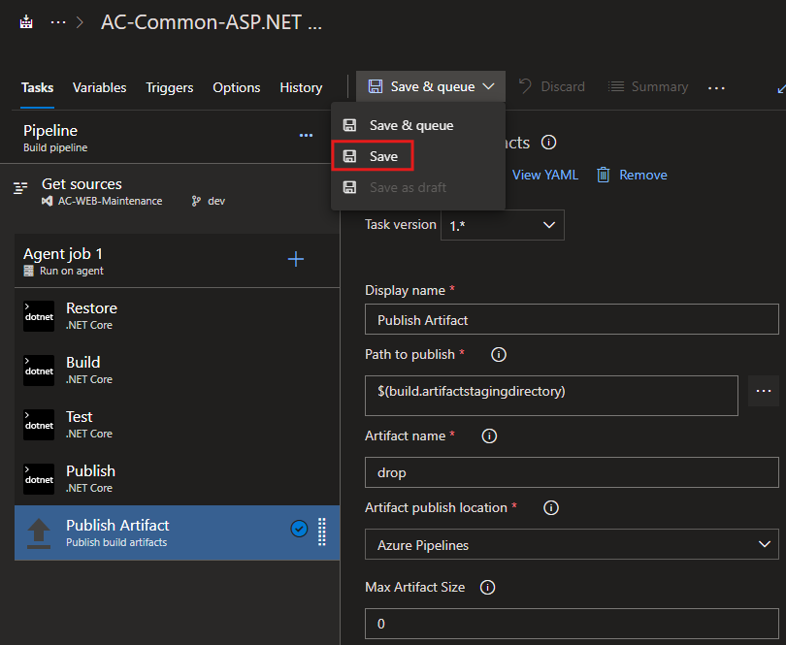Click the Azure Pipelines build icon in breadcrumb
Screen dimensions: 786x645
(26, 22)
